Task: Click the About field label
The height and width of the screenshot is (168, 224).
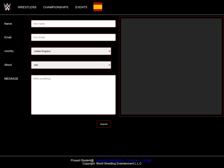Action: (8, 65)
